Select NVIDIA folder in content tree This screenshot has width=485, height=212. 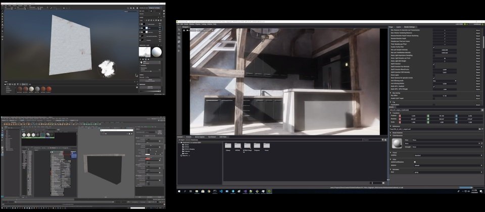187,147
